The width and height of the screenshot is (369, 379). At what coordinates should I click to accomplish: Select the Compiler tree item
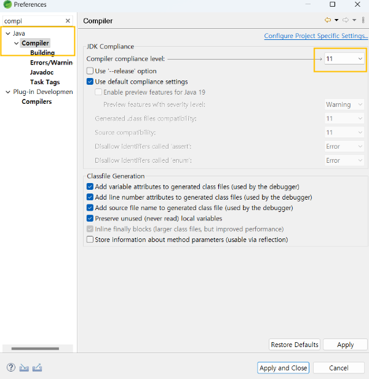pyautogui.click(x=35, y=43)
